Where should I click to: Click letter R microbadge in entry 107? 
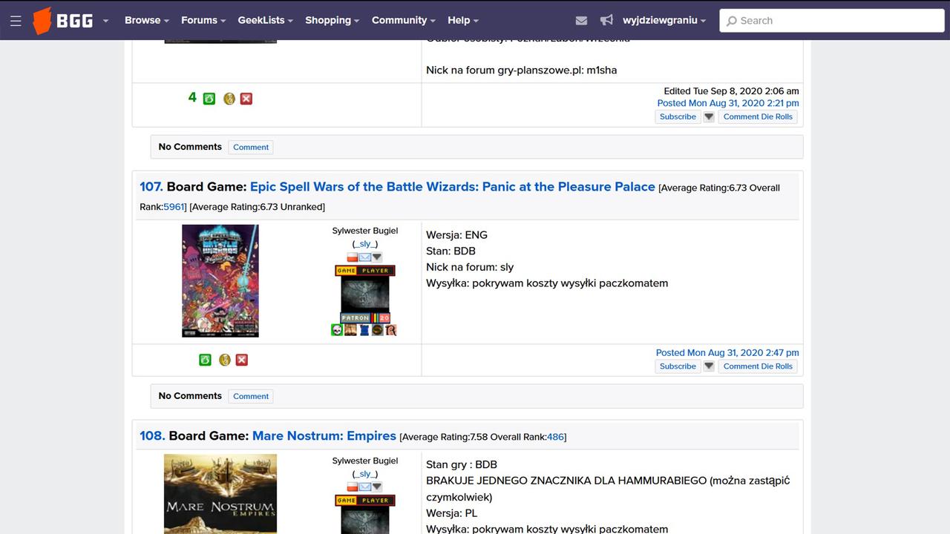391,330
